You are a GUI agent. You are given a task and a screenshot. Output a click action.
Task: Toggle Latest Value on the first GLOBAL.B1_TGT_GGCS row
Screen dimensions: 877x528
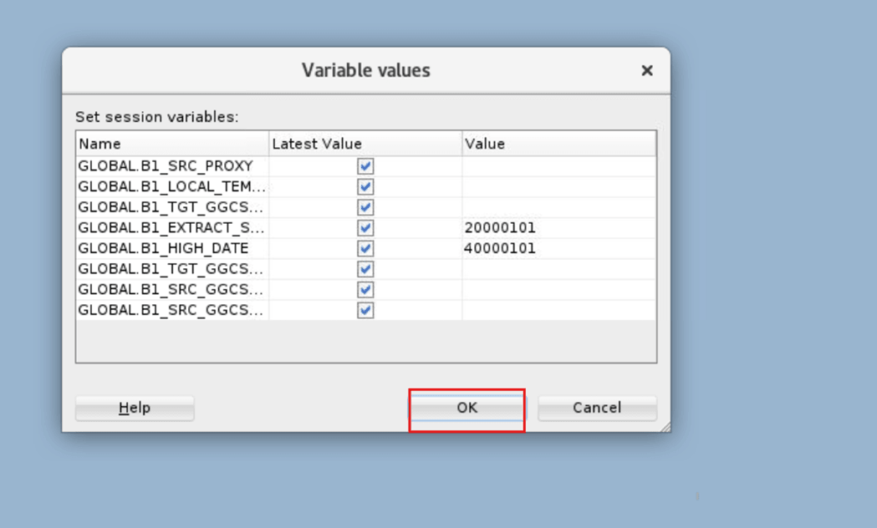(365, 206)
